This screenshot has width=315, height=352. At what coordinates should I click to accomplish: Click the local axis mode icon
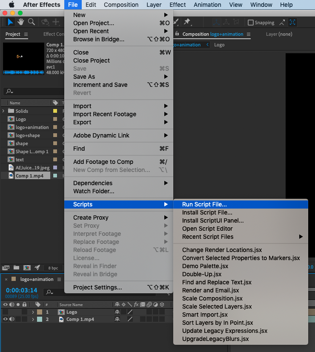(216, 22)
